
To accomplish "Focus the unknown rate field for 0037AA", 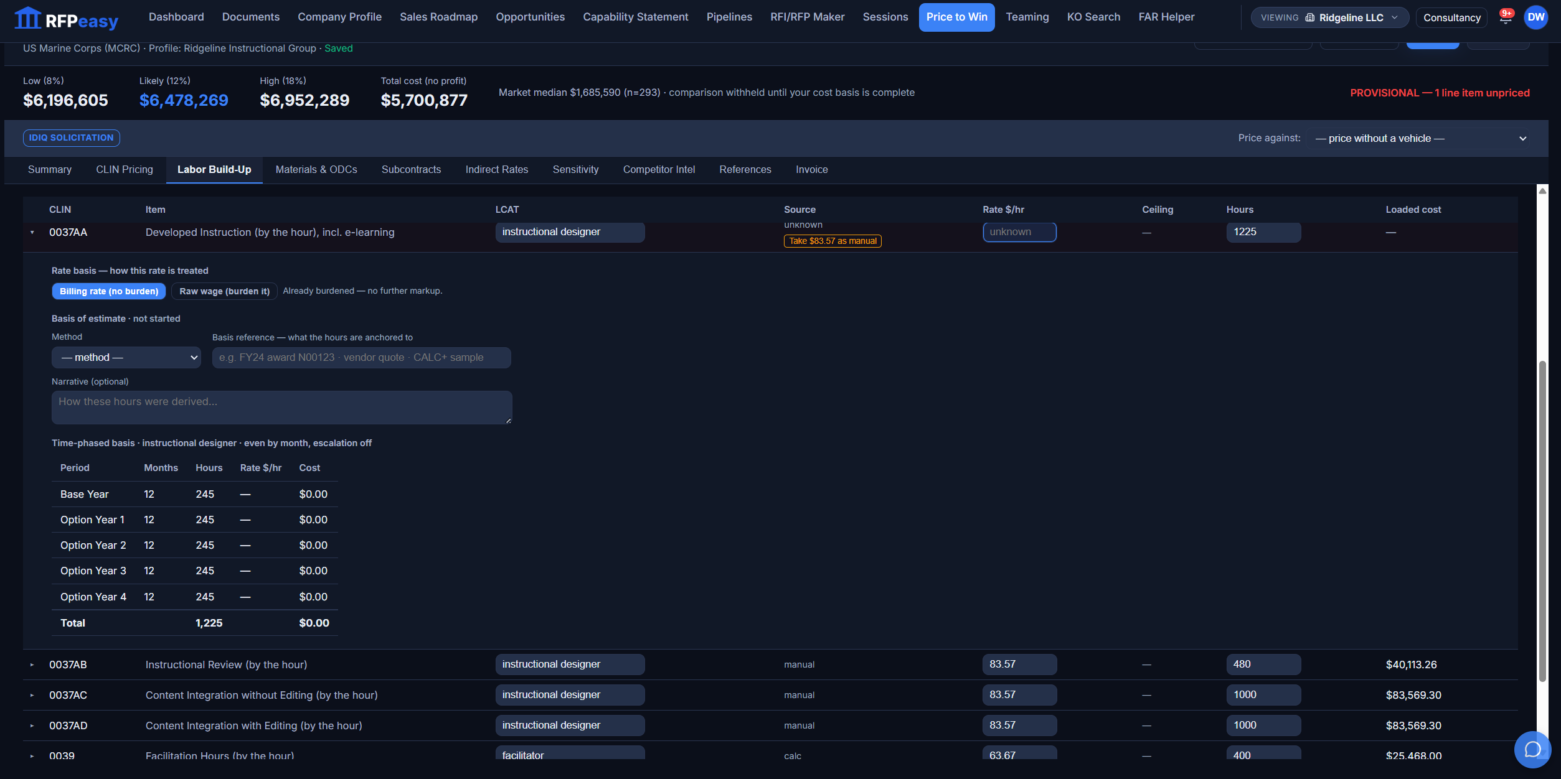I will [x=1019, y=231].
